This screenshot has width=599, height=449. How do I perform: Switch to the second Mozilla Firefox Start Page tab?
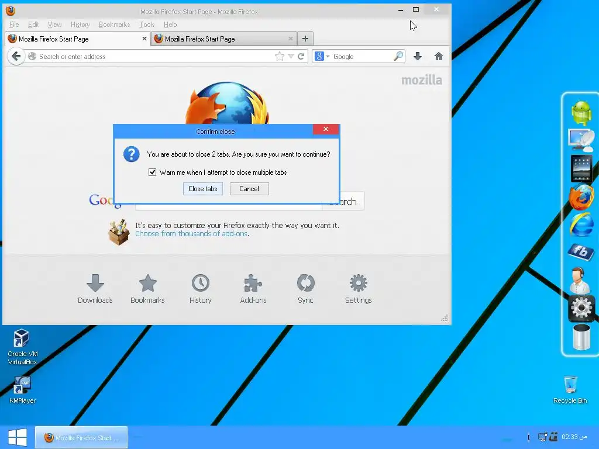[223, 39]
